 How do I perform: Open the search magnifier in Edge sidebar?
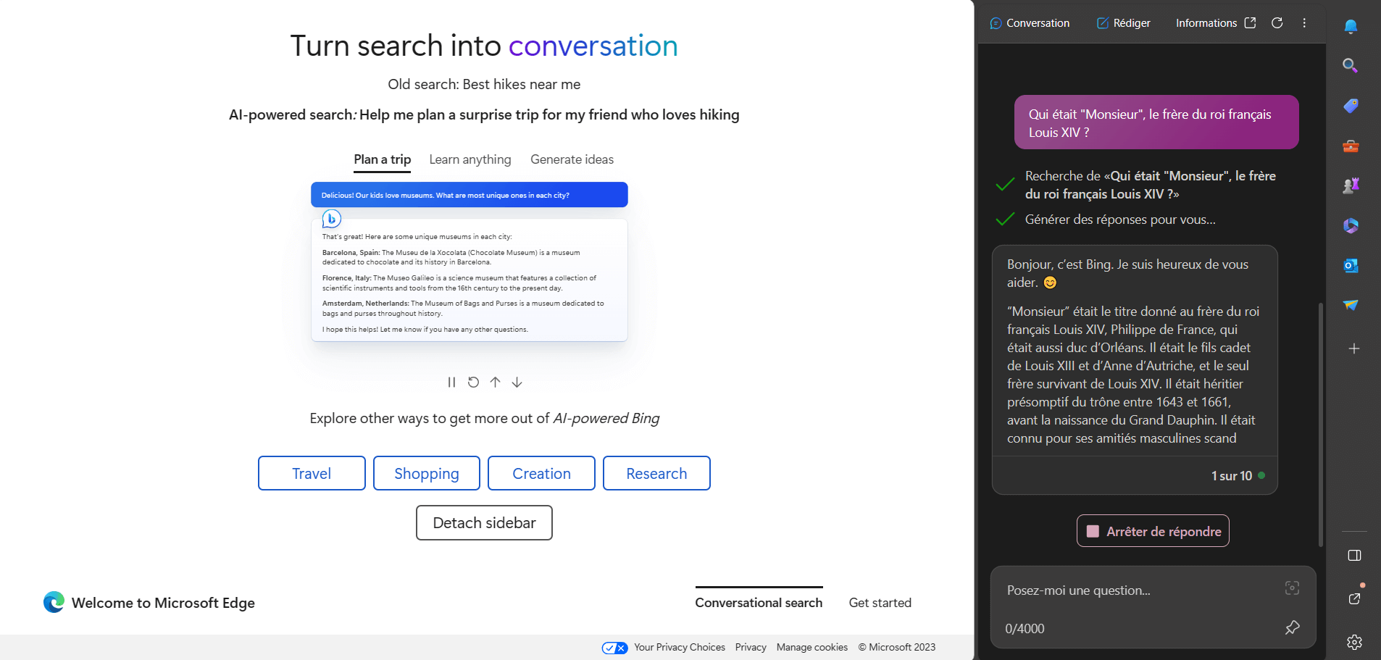(1350, 66)
